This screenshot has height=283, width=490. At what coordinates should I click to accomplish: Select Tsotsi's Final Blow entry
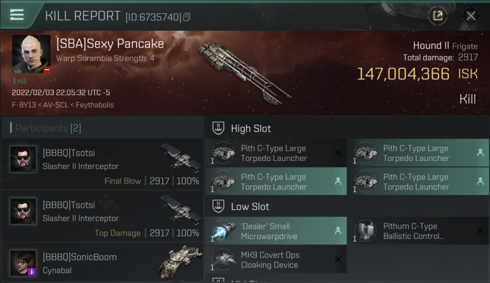tap(103, 164)
